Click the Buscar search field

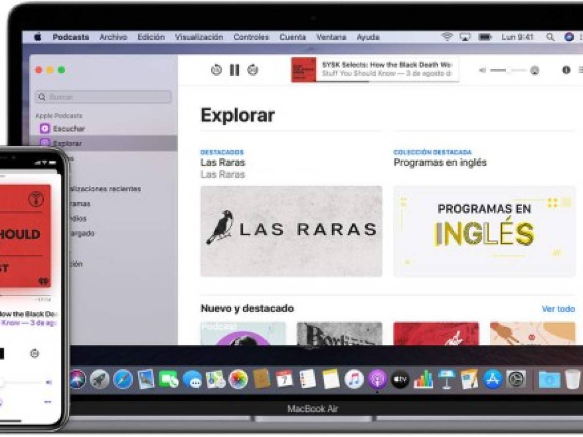pos(103,97)
